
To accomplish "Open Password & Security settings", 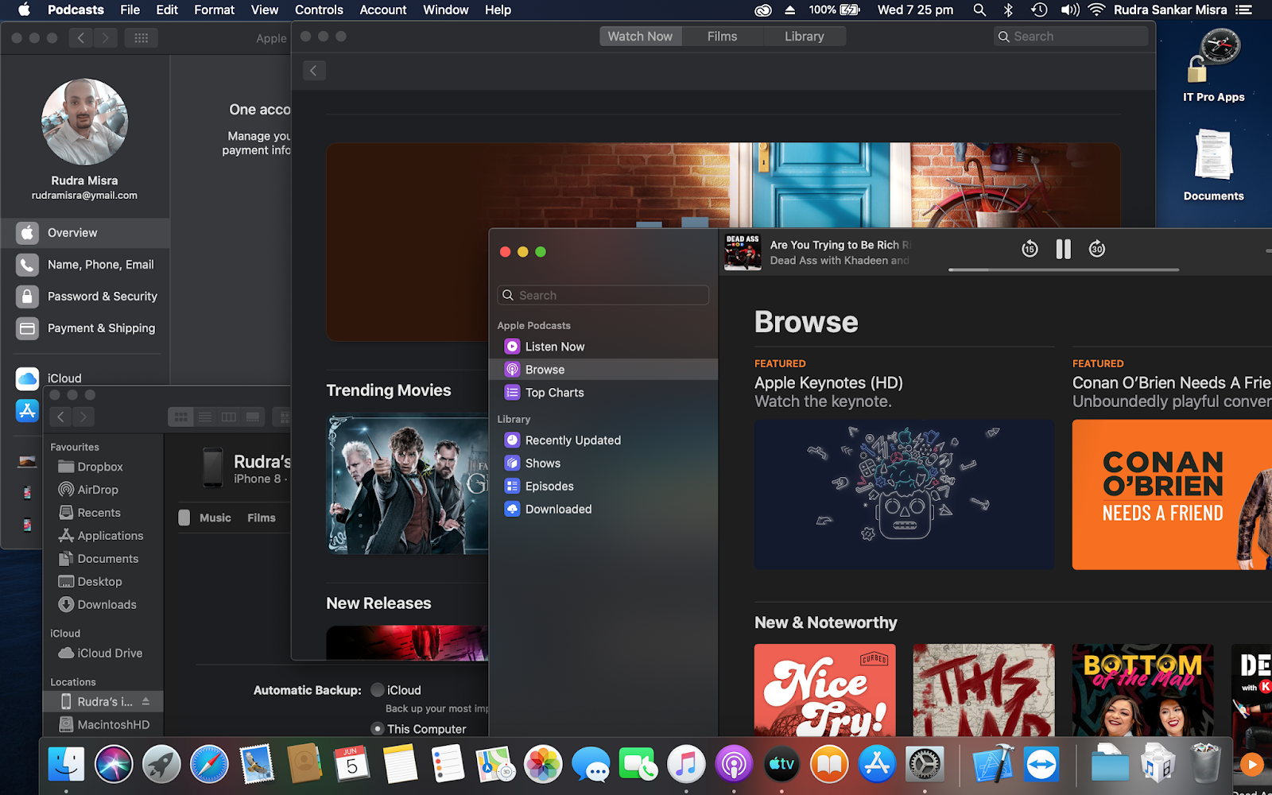I will click(x=85, y=297).
